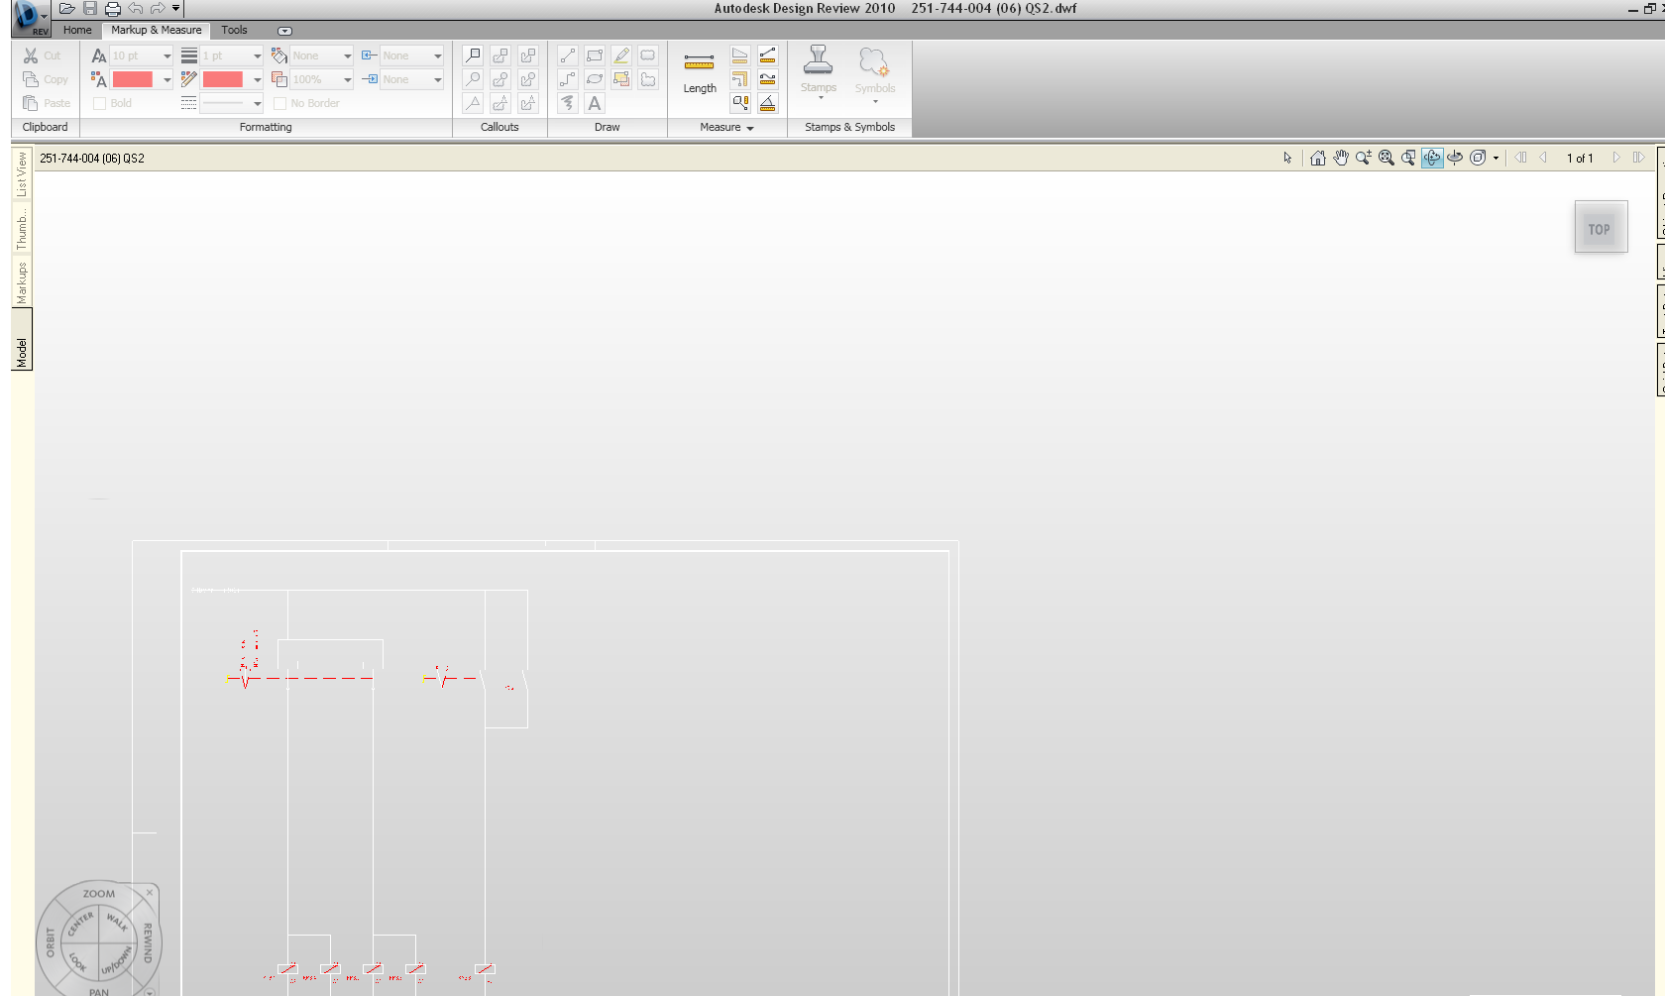
Task: Open the Stamps gallery
Action: click(819, 71)
